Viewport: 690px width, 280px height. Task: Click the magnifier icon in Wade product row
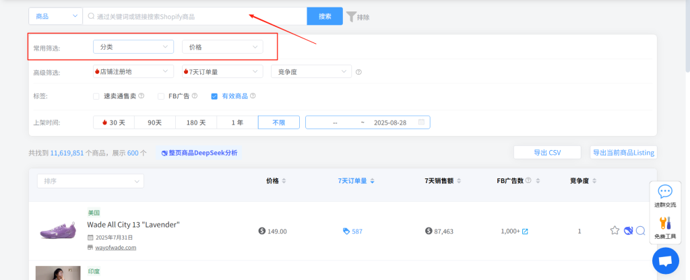point(640,231)
